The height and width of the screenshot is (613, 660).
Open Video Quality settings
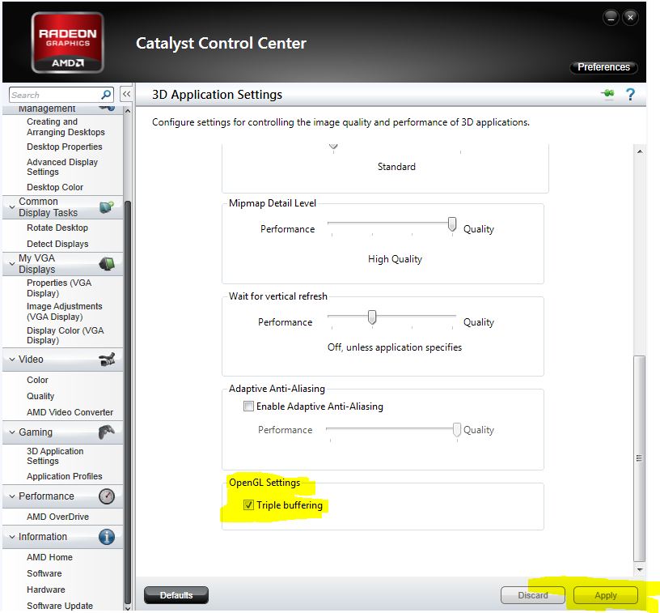40,396
